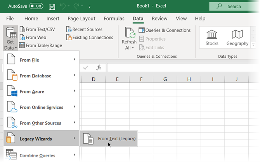This screenshot has height=162, width=260.
Task: Toggle the AutoSave switch
Action: point(36,6)
